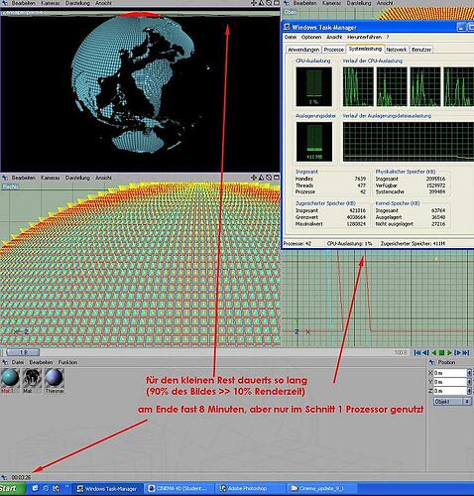Image resolution: width=474 pixels, height=496 pixels.
Task: Click Internet Explorer quick launch icon
Action: click(46, 488)
